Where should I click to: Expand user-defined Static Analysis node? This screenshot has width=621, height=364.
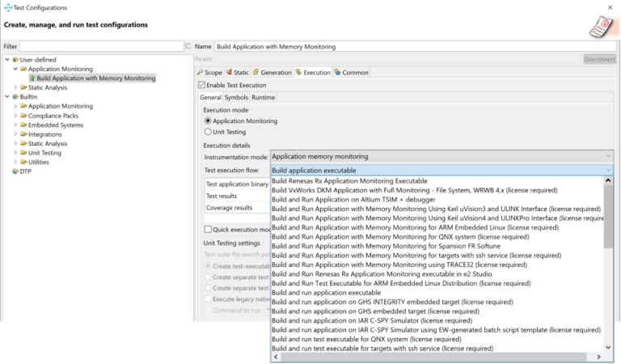(15, 87)
